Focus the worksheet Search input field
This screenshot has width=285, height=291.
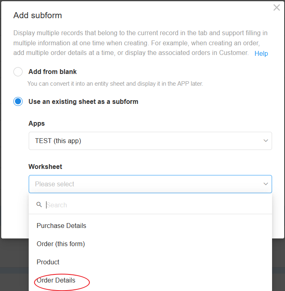click(x=158, y=205)
